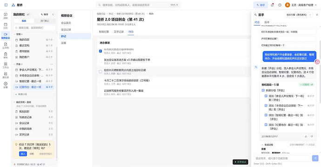Open the engine dropdown in assistant header

click(299, 15)
